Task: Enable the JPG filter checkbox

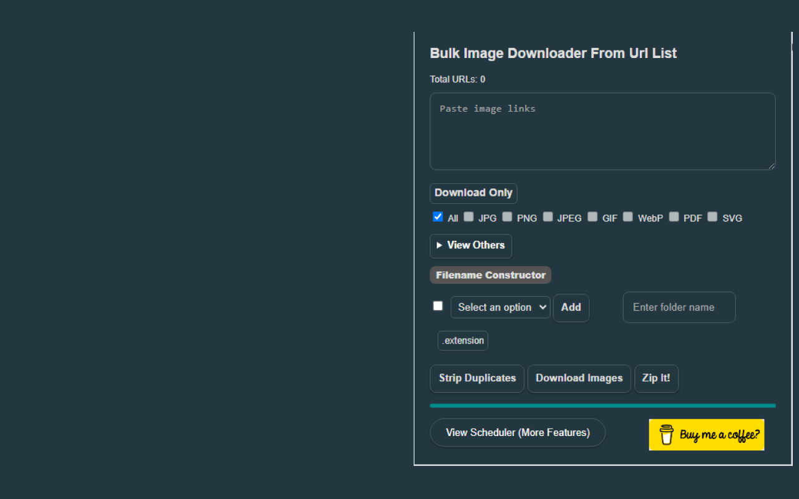Action: click(x=468, y=217)
